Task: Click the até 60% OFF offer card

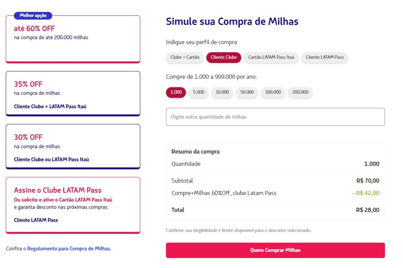Action: 73,39
